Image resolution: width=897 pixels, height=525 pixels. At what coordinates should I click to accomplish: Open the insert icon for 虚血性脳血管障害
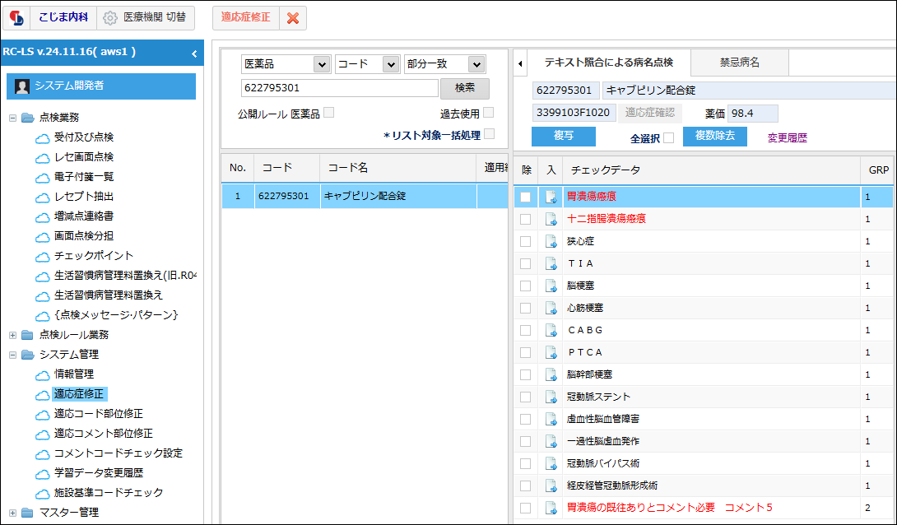point(551,419)
